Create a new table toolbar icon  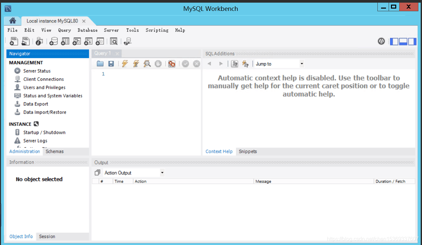pyautogui.click(x=65, y=41)
